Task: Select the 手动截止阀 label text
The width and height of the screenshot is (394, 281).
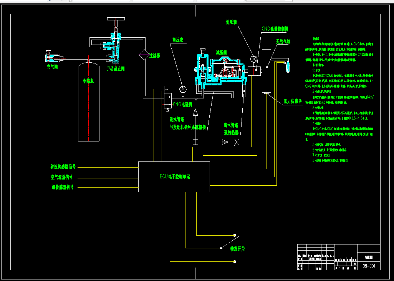Action: [116, 68]
